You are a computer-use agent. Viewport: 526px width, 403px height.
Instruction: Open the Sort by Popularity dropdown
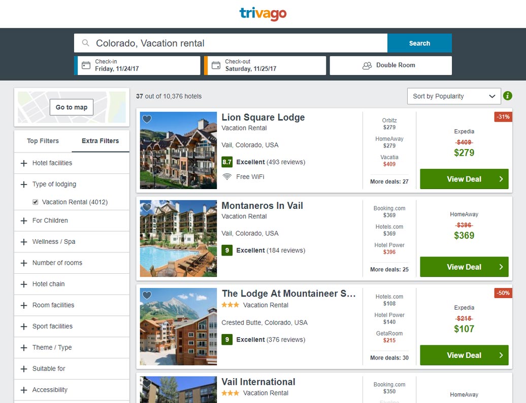454,96
